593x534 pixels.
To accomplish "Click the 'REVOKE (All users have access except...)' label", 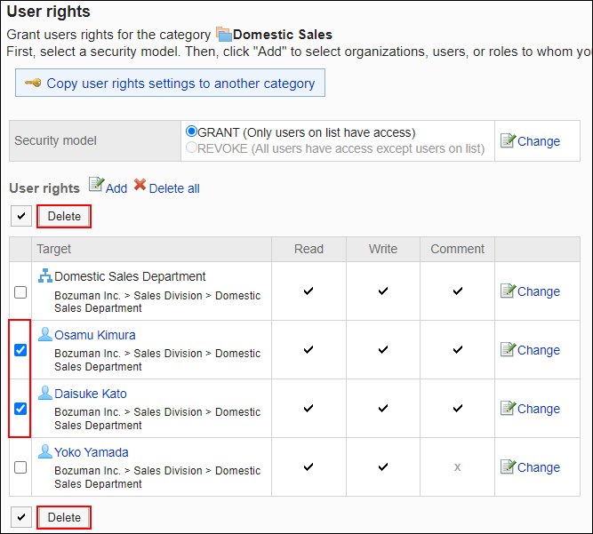I will [x=341, y=148].
